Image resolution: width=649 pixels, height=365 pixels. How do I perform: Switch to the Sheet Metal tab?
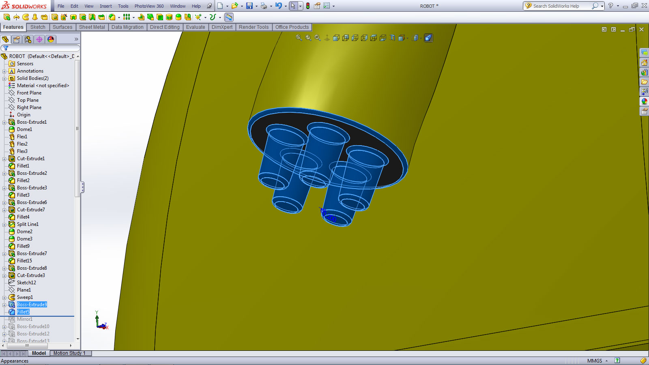(92, 27)
